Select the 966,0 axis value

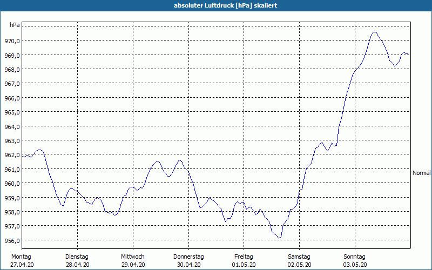(12, 98)
